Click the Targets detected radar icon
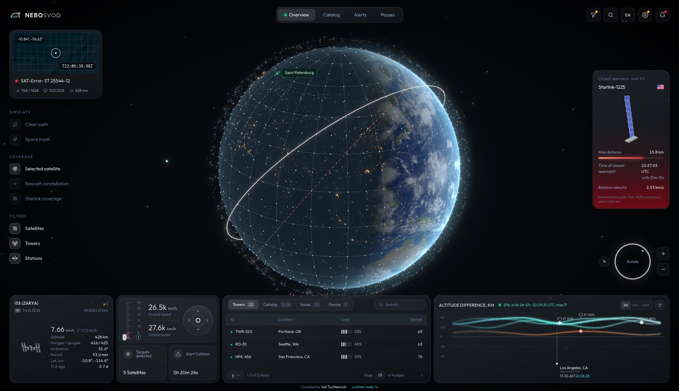The height and width of the screenshot is (391, 679). coord(128,354)
